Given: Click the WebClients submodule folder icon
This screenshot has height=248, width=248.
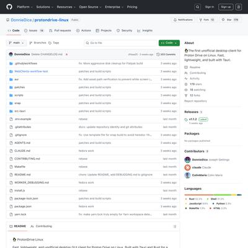Looking at the screenshot, I should [11, 71].
